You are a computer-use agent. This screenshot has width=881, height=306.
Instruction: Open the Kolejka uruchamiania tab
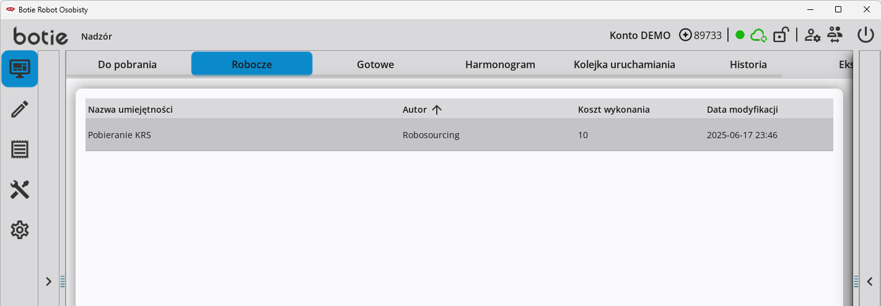click(625, 64)
